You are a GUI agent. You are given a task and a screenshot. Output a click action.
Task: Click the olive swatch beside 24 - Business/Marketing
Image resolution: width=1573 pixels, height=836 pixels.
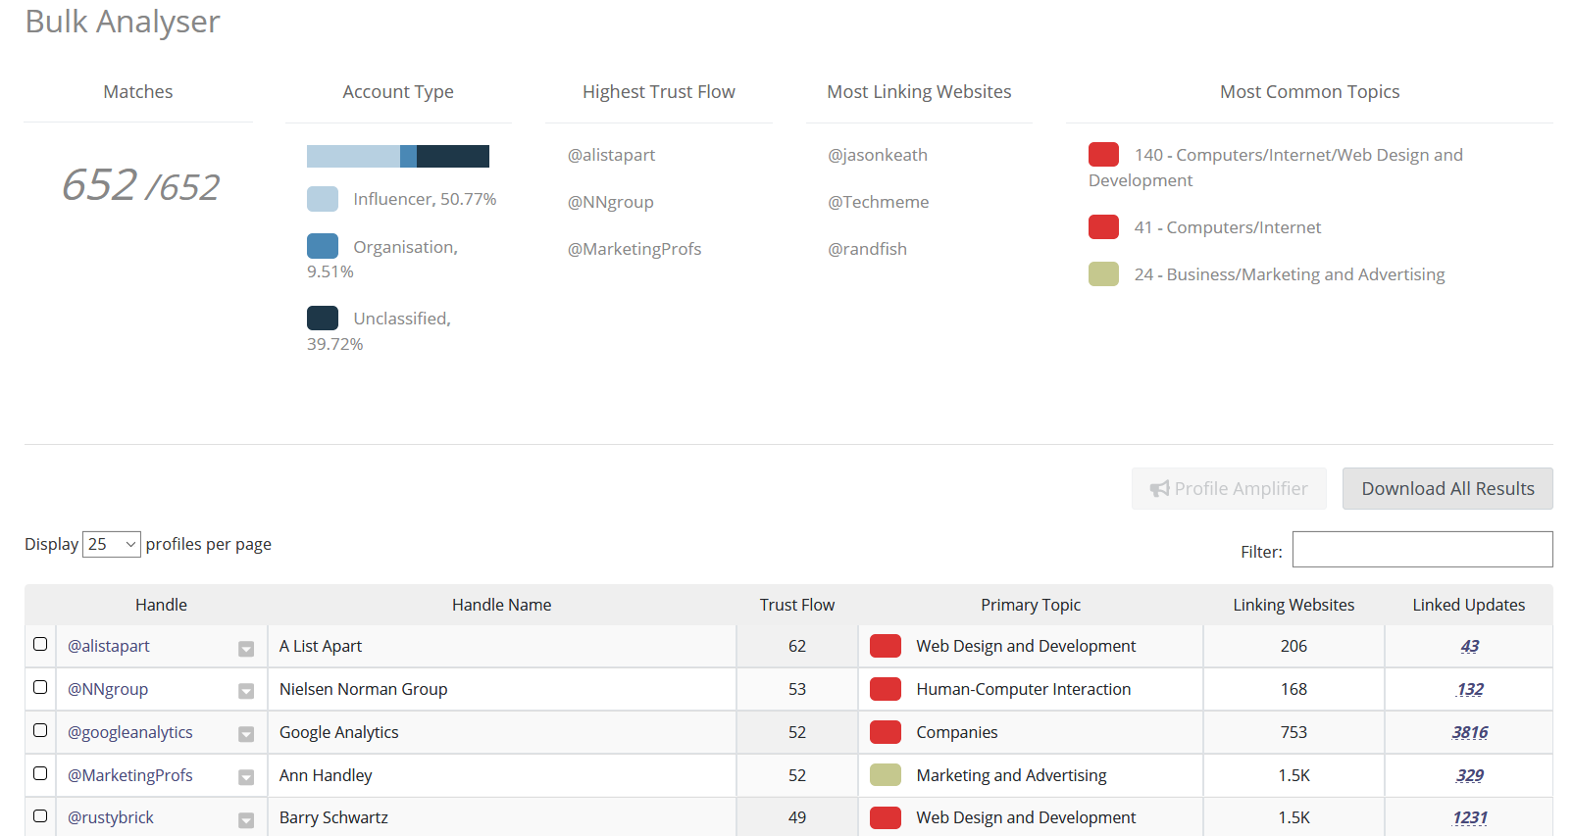click(x=1103, y=273)
